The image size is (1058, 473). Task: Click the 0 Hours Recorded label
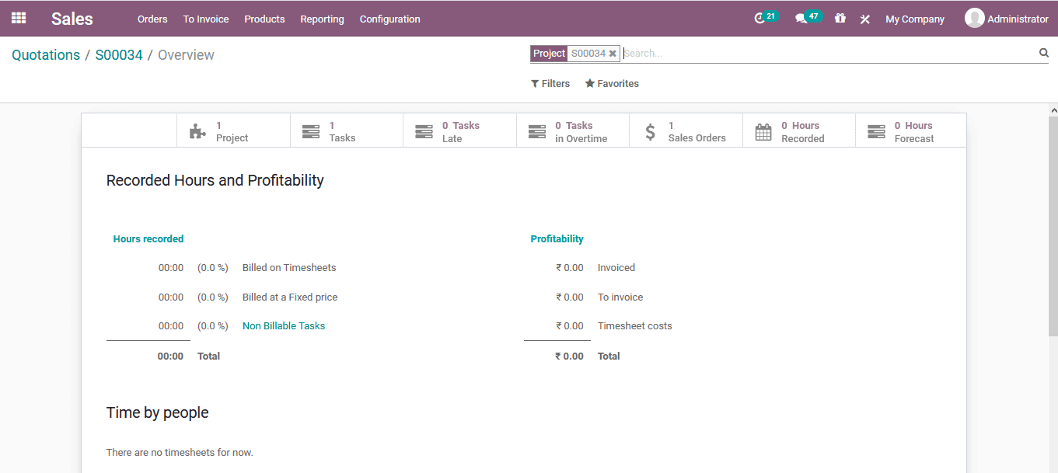click(803, 131)
